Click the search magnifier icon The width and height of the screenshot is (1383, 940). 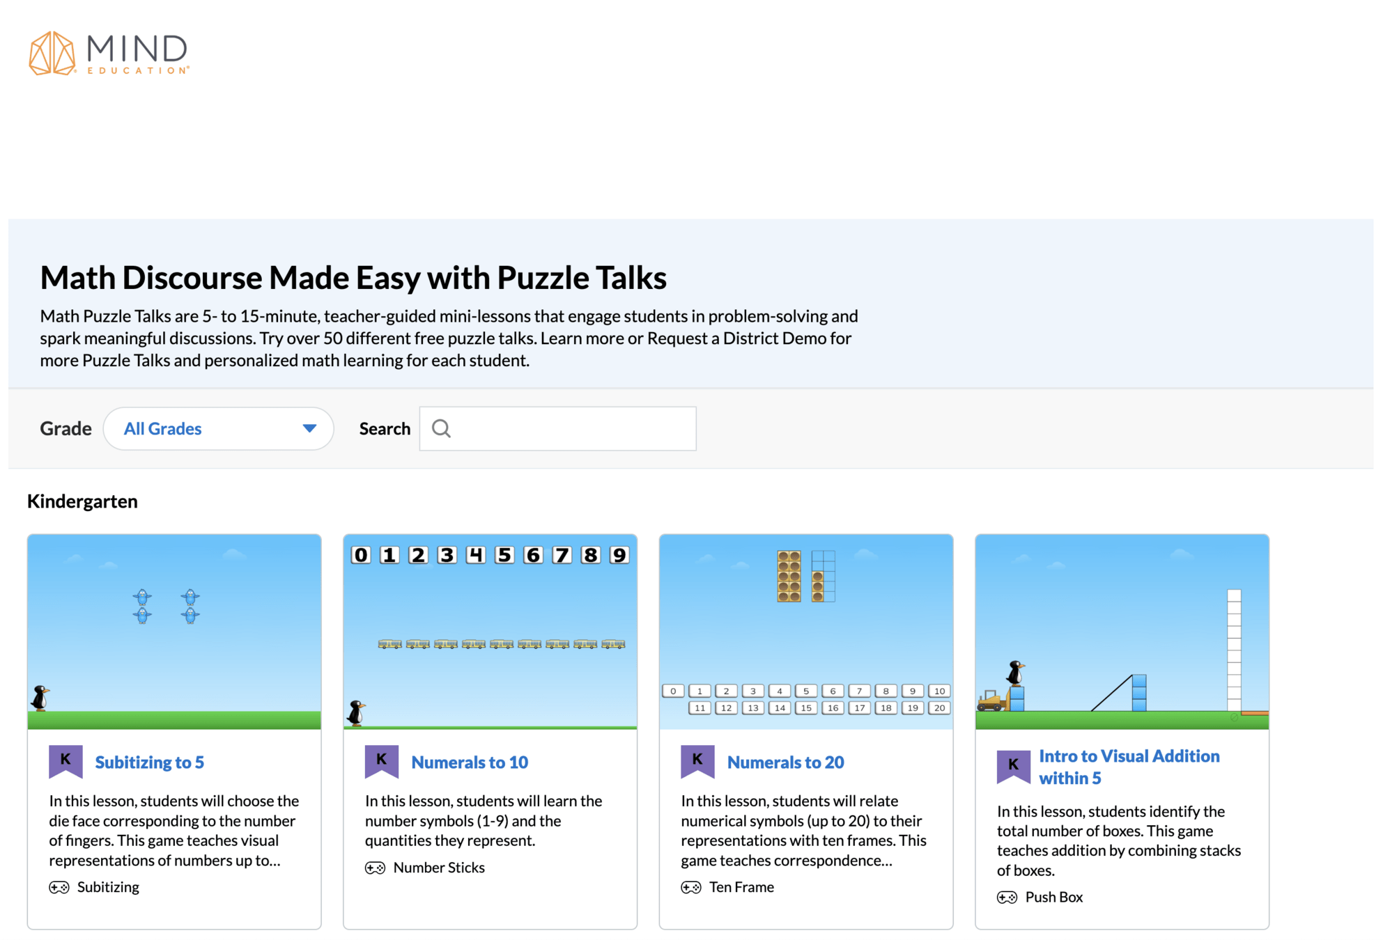point(441,428)
